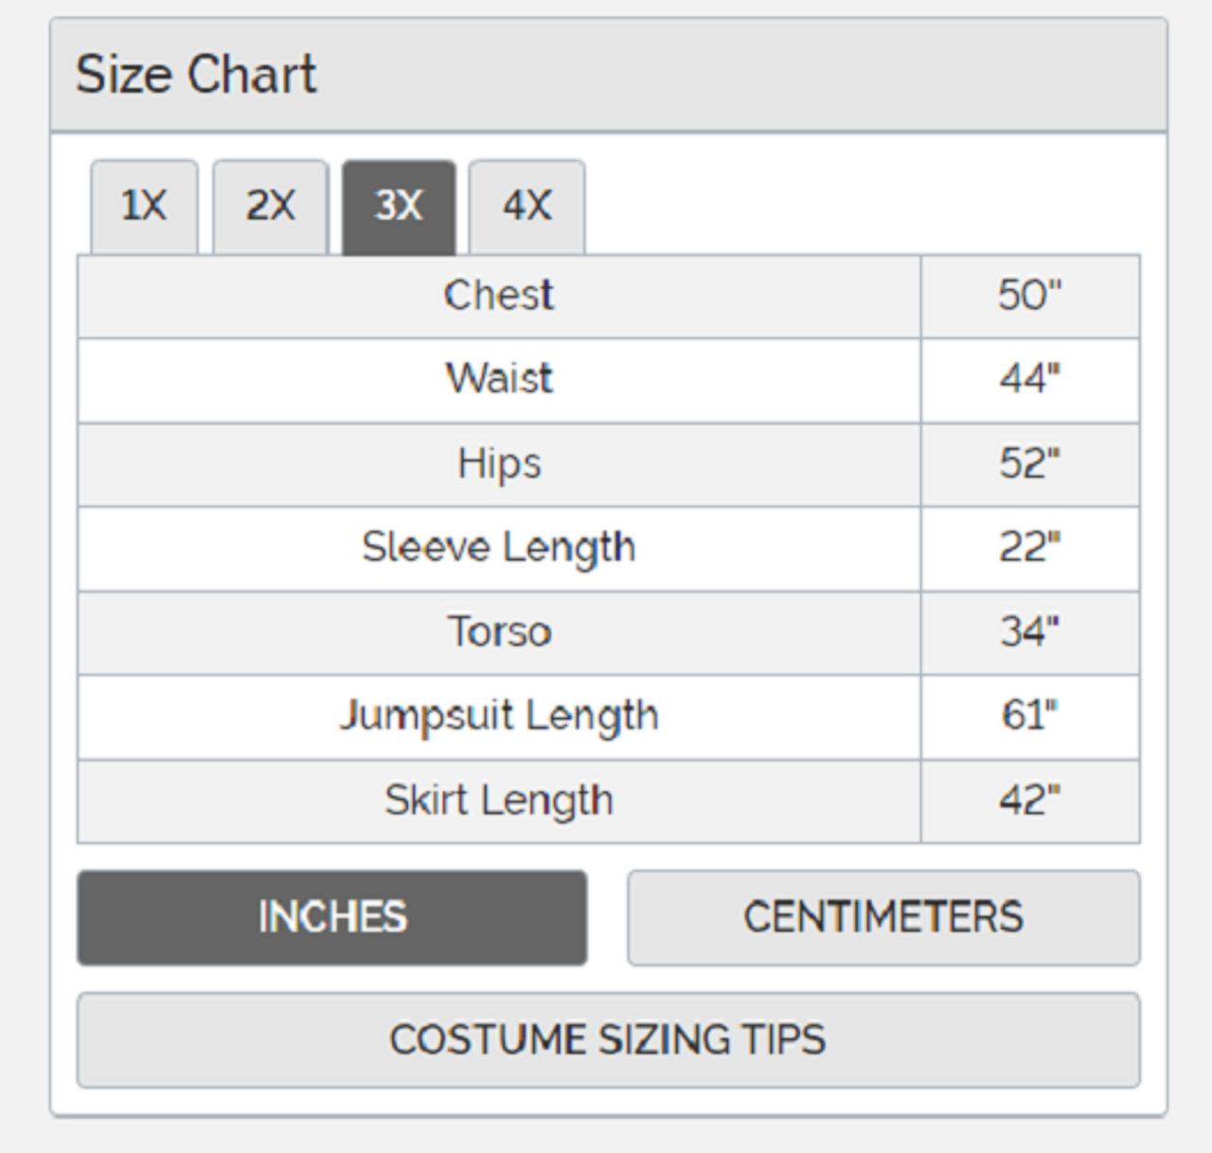Show measurements in INCHES

coord(332,918)
